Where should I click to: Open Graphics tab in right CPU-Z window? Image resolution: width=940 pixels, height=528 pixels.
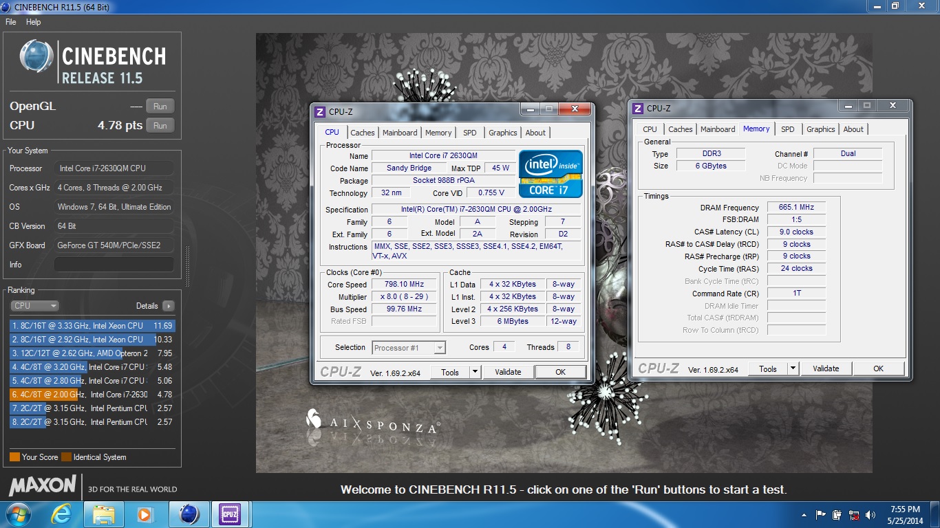tap(821, 129)
